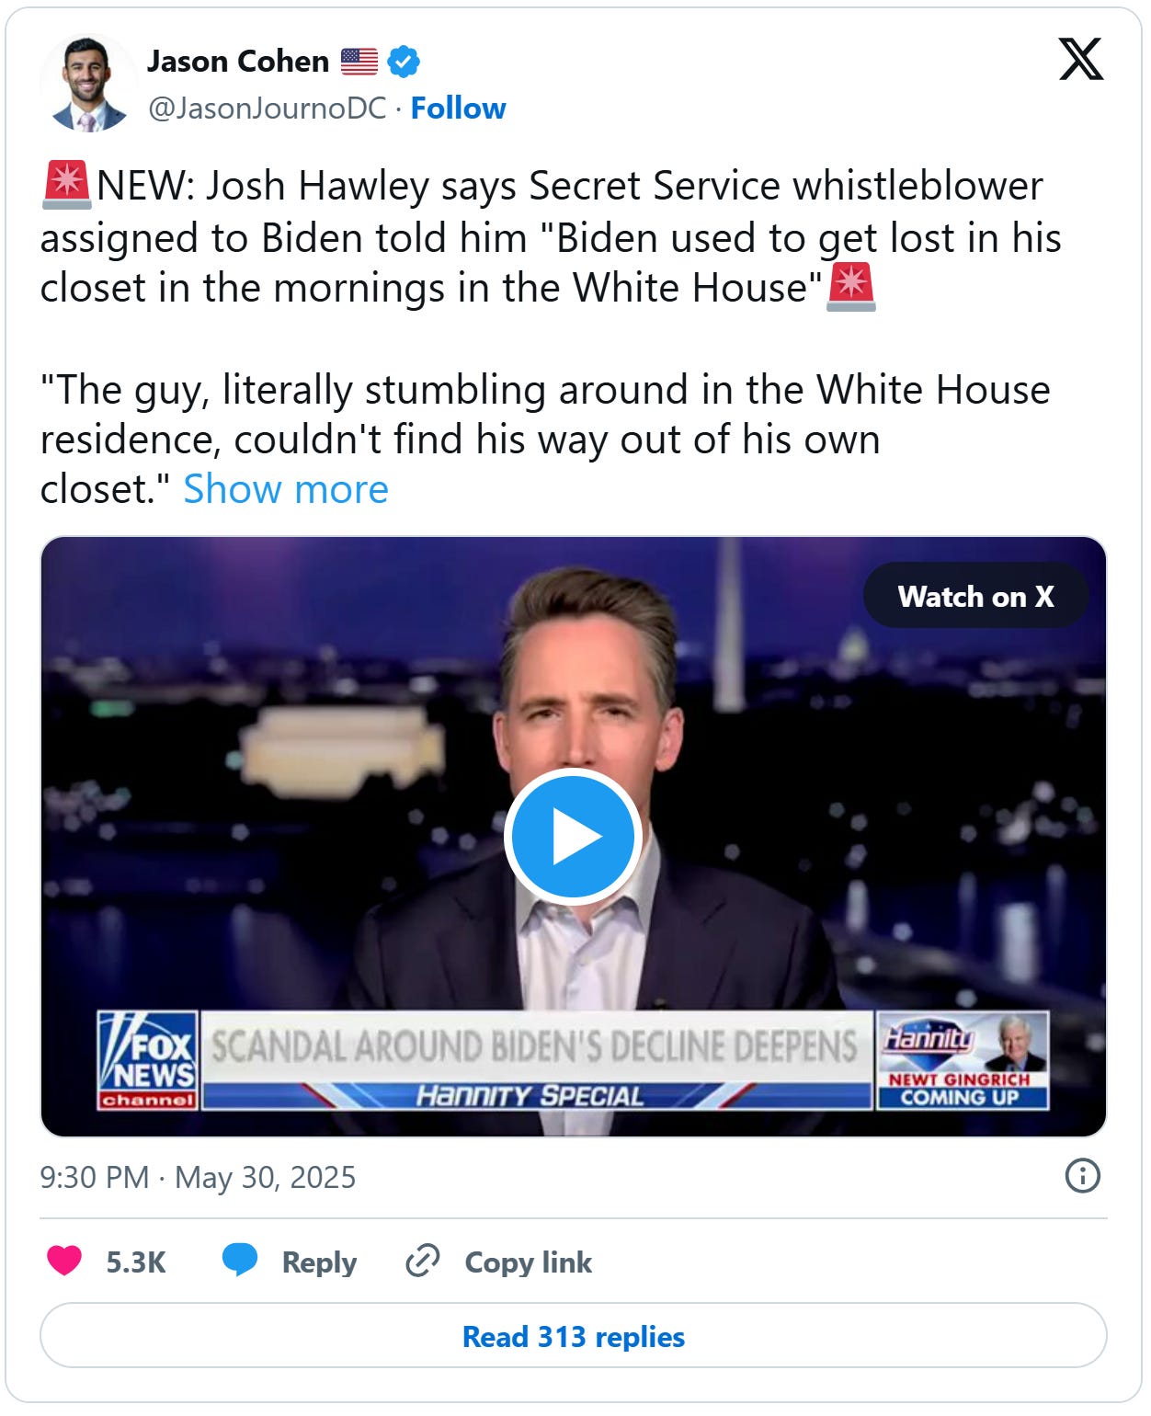Click the Reply text label
The height and width of the screenshot is (1416, 1151).
[x=319, y=1262]
